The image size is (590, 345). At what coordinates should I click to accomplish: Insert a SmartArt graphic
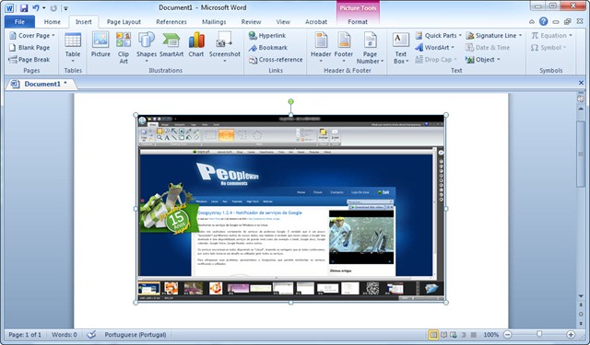171,44
